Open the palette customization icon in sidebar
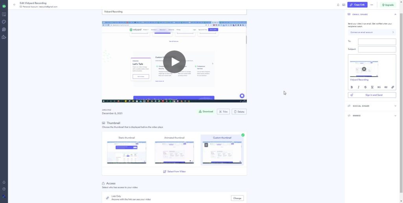This screenshot has height=203, width=403. point(4,22)
